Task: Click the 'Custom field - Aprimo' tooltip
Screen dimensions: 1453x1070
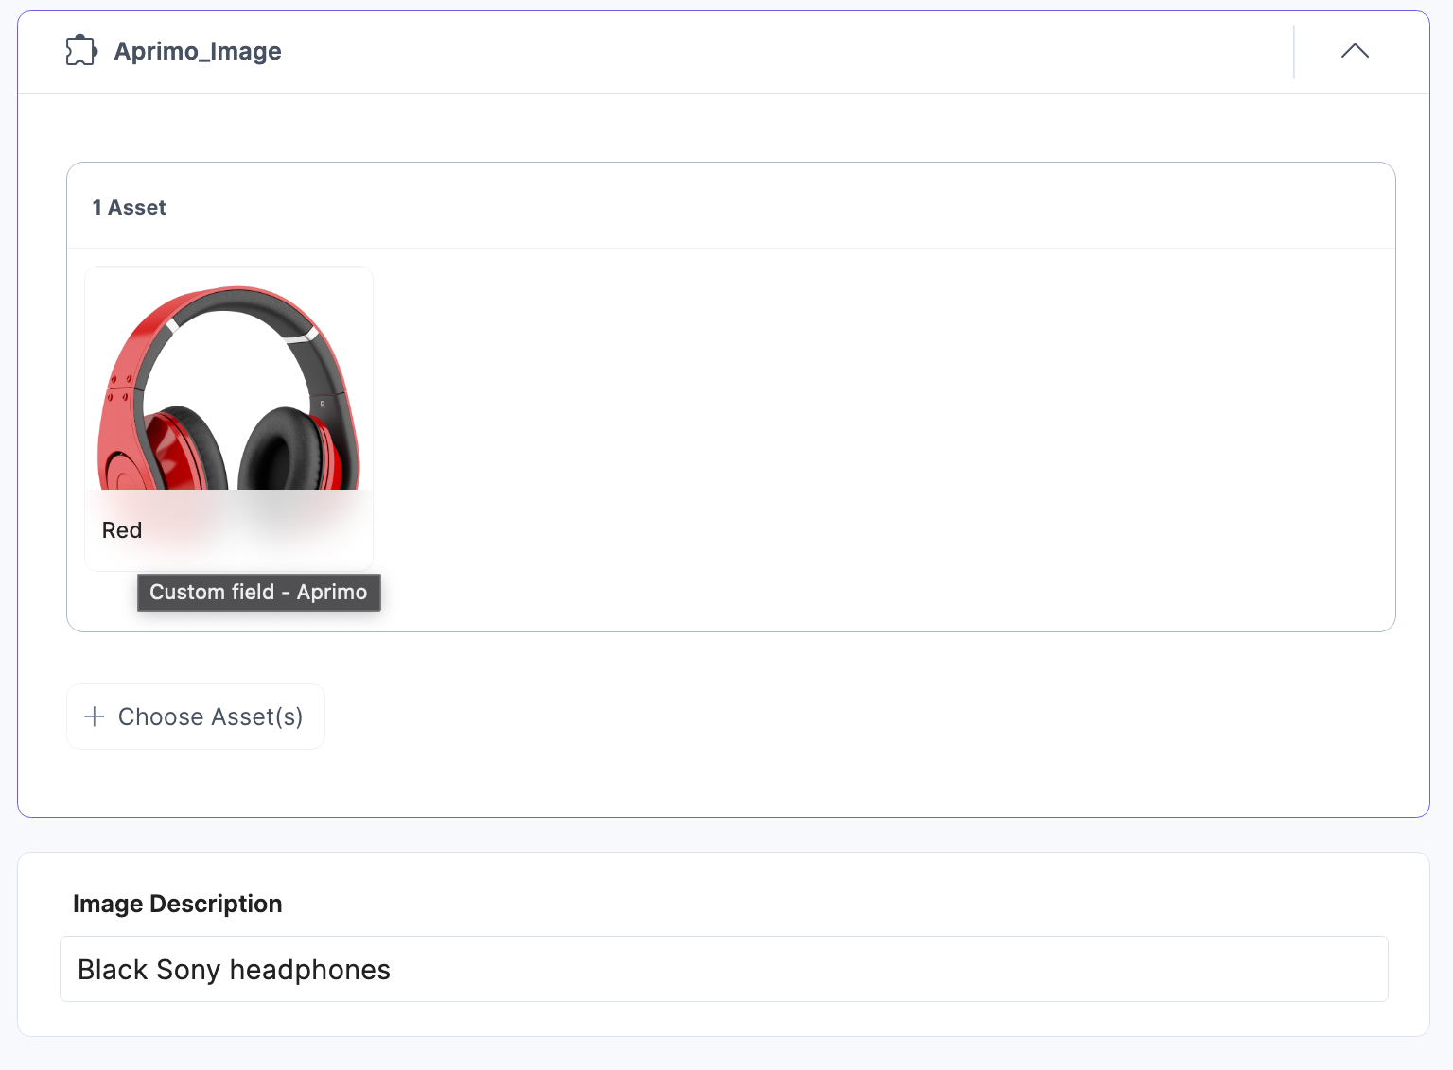Action: point(259,593)
